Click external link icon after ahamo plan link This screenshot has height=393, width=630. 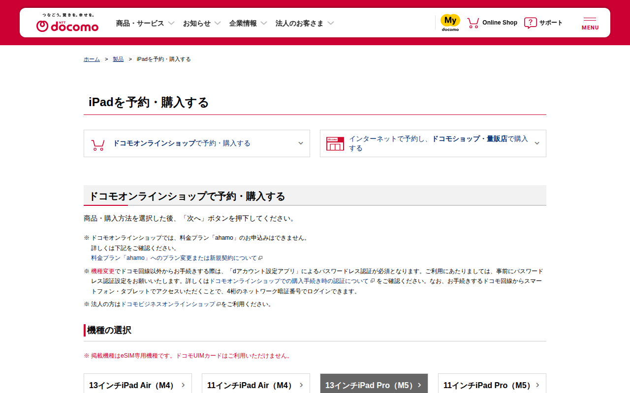(260, 258)
